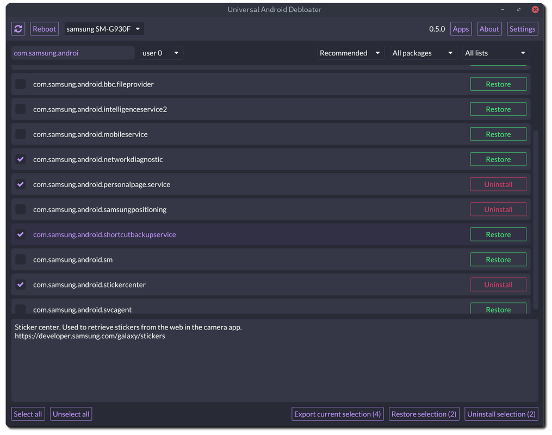Select highlighted com.samsung.android.shortcutbackupservice row text
The width and height of the screenshot is (552, 435).
[104, 234]
